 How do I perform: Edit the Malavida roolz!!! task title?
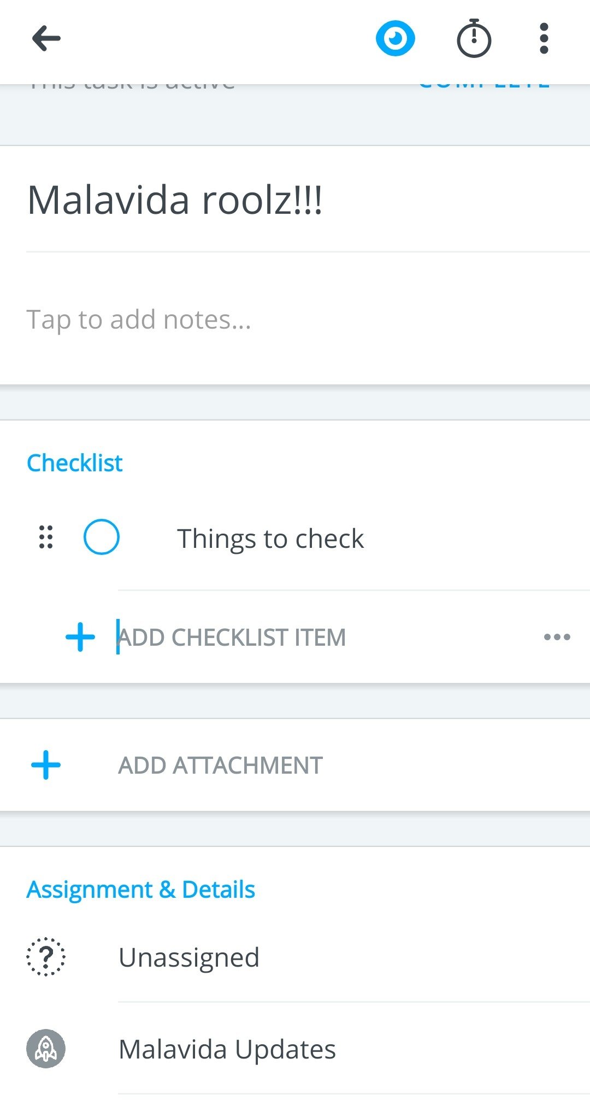(175, 200)
